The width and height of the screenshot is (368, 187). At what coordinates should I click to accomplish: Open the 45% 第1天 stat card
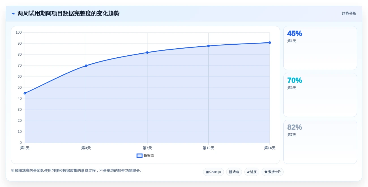coord(320,48)
